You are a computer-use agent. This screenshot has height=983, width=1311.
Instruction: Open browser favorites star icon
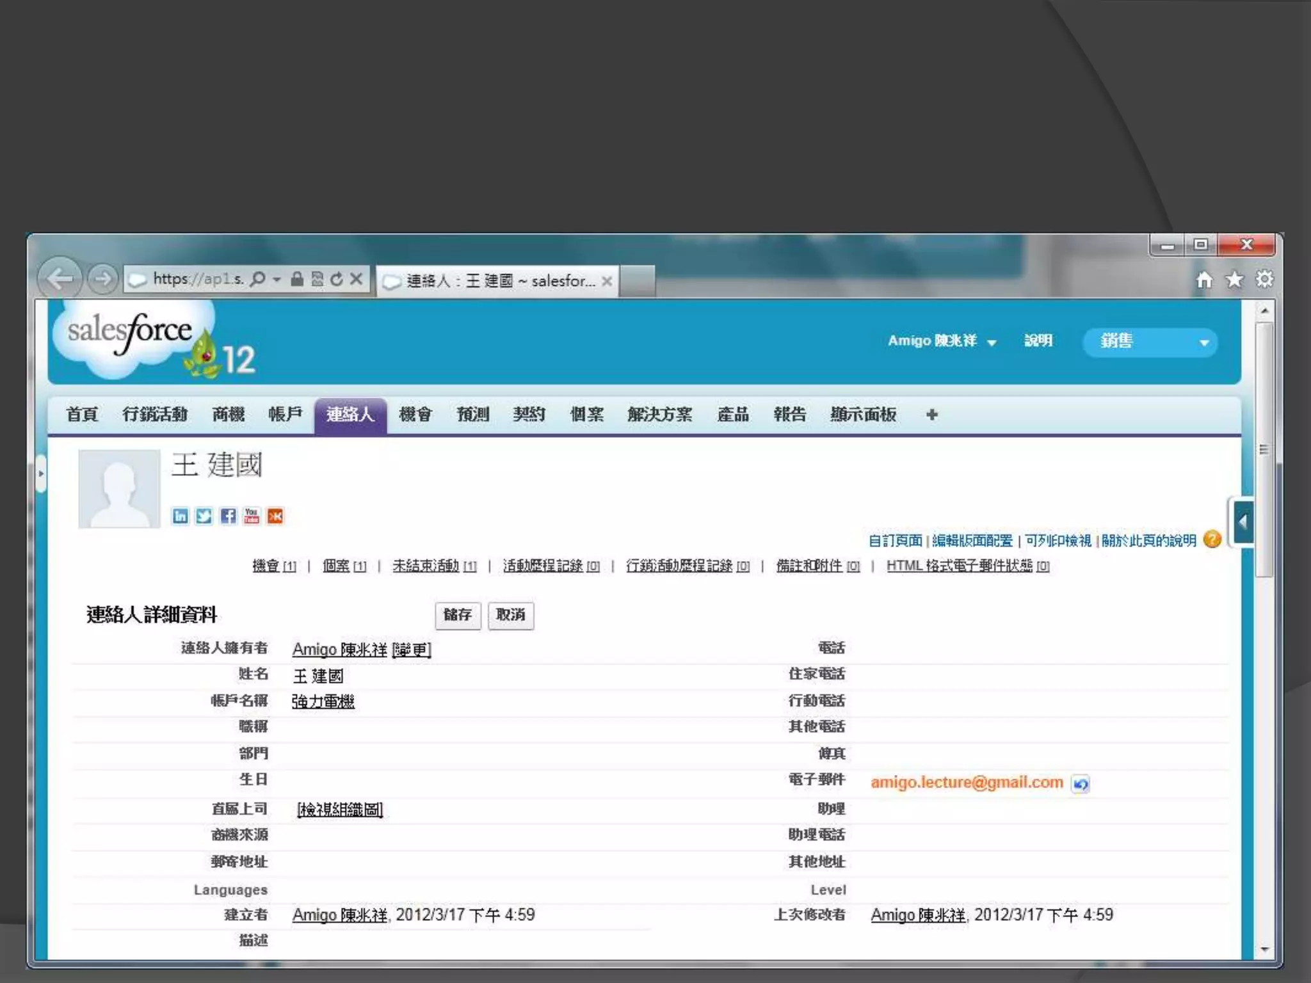(1234, 280)
